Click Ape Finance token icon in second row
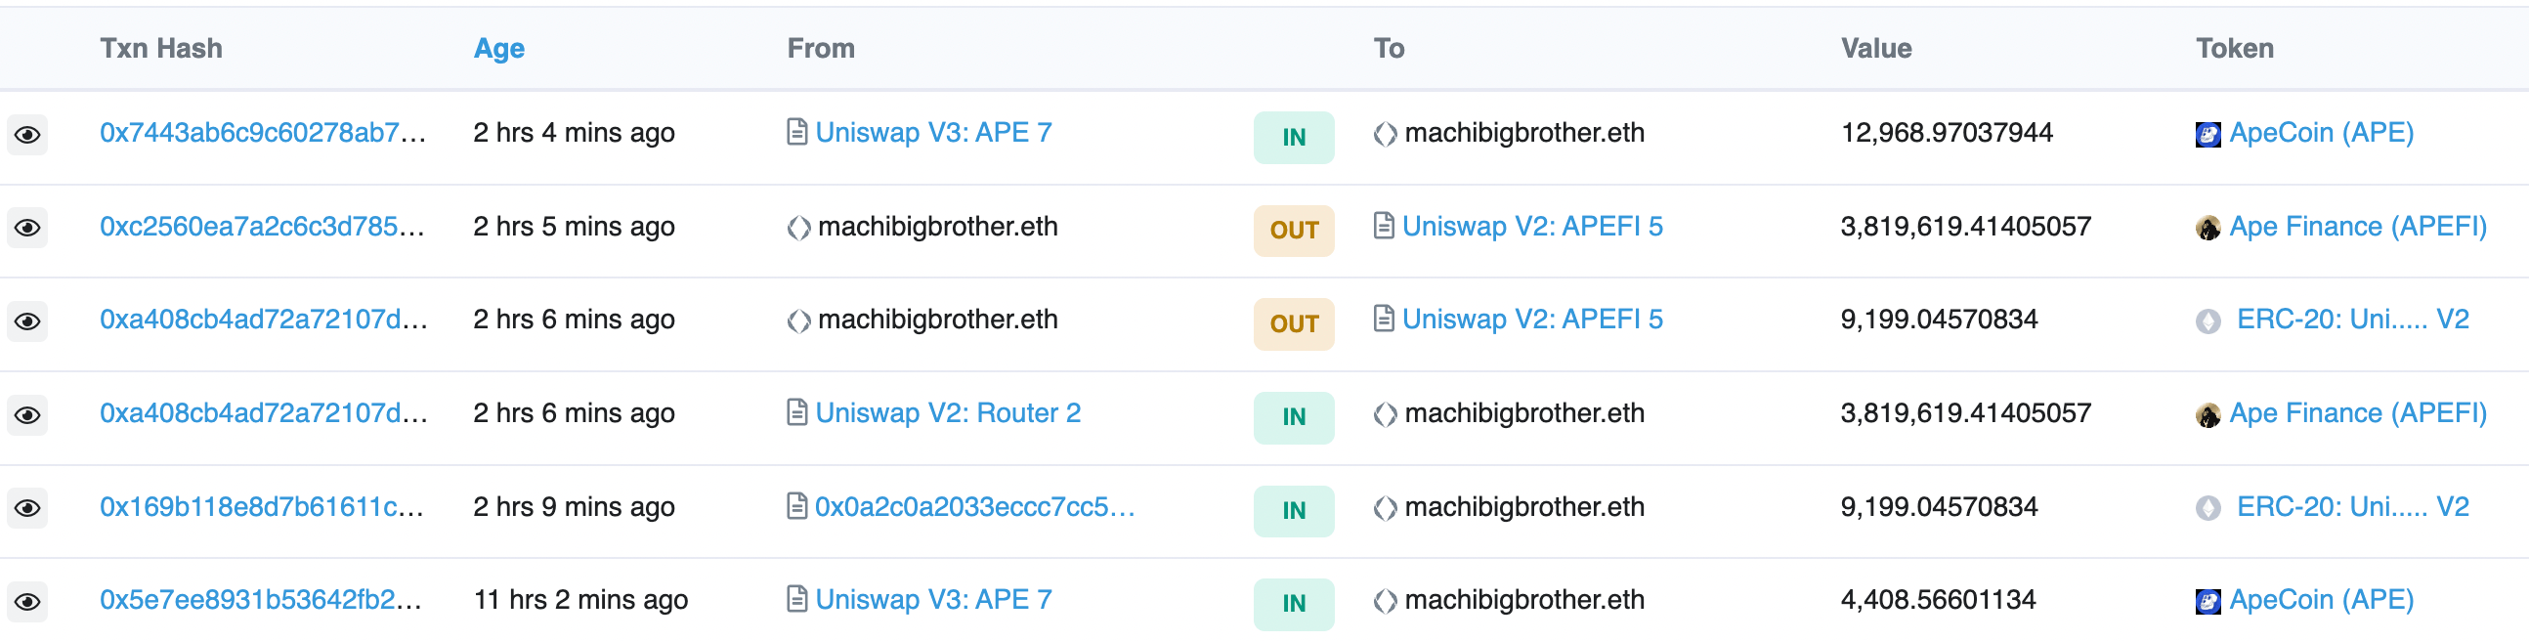Viewport: 2529px width, 641px height. point(2208,229)
